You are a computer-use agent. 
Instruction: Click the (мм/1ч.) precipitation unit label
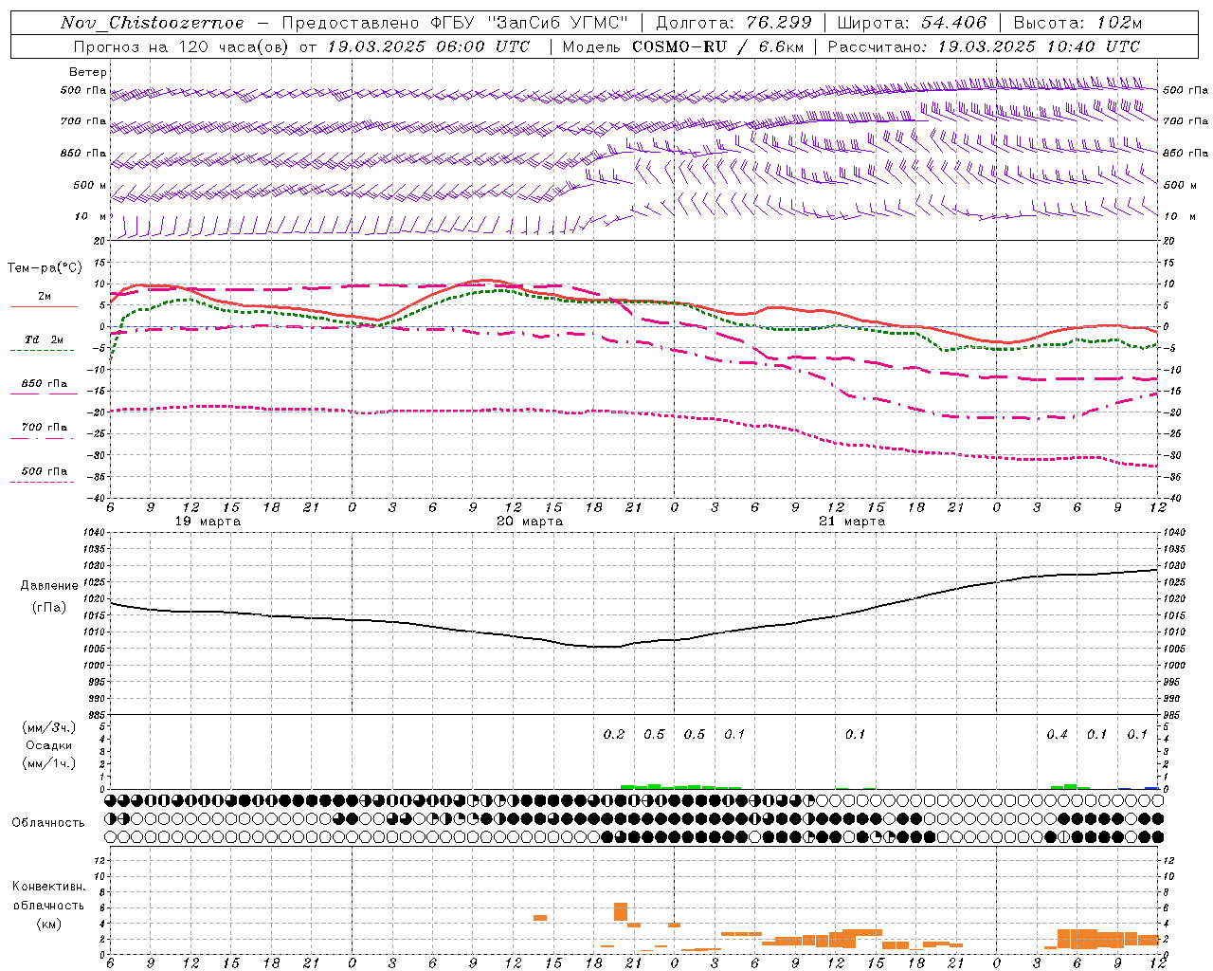[x=49, y=763]
